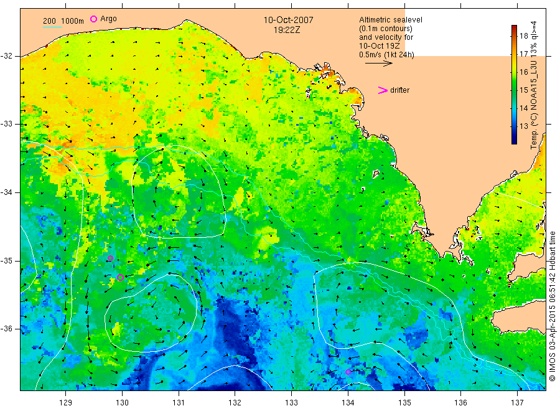Click the IMOS copyright timestamp text
560x411 pixels.
click(x=552, y=306)
